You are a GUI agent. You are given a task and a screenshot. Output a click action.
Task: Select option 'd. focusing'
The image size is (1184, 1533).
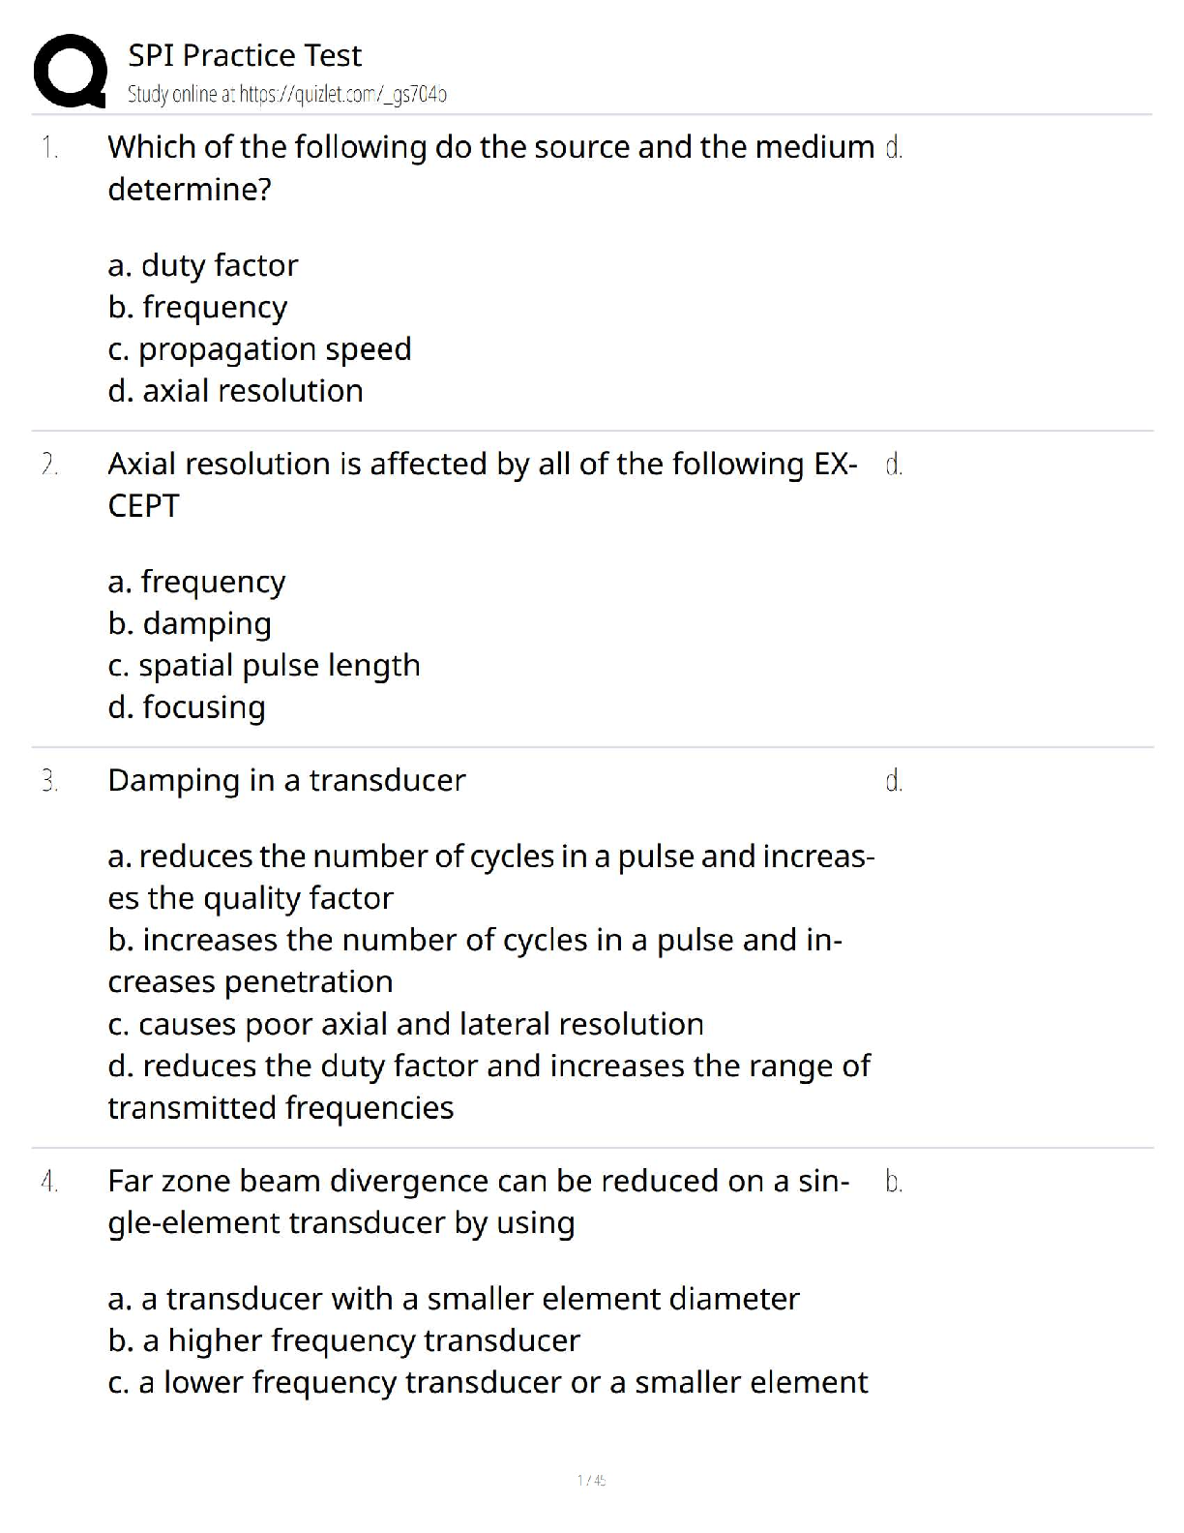pyautogui.click(x=187, y=707)
